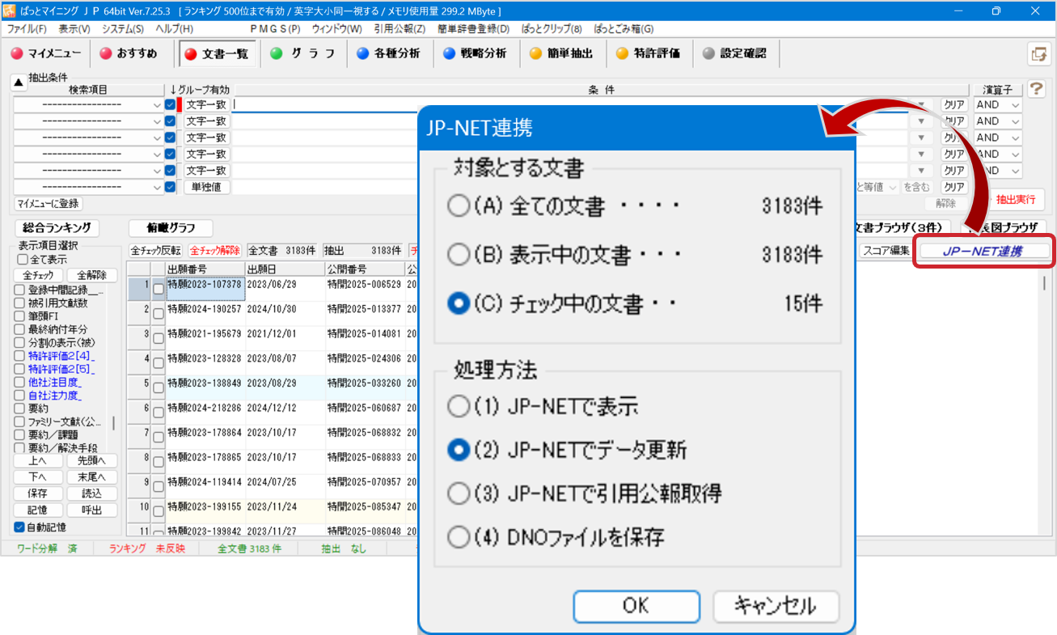This screenshot has width=1057, height=635.
Task: Choose option (2) JP-NETでデータ更新
Action: coord(459,449)
